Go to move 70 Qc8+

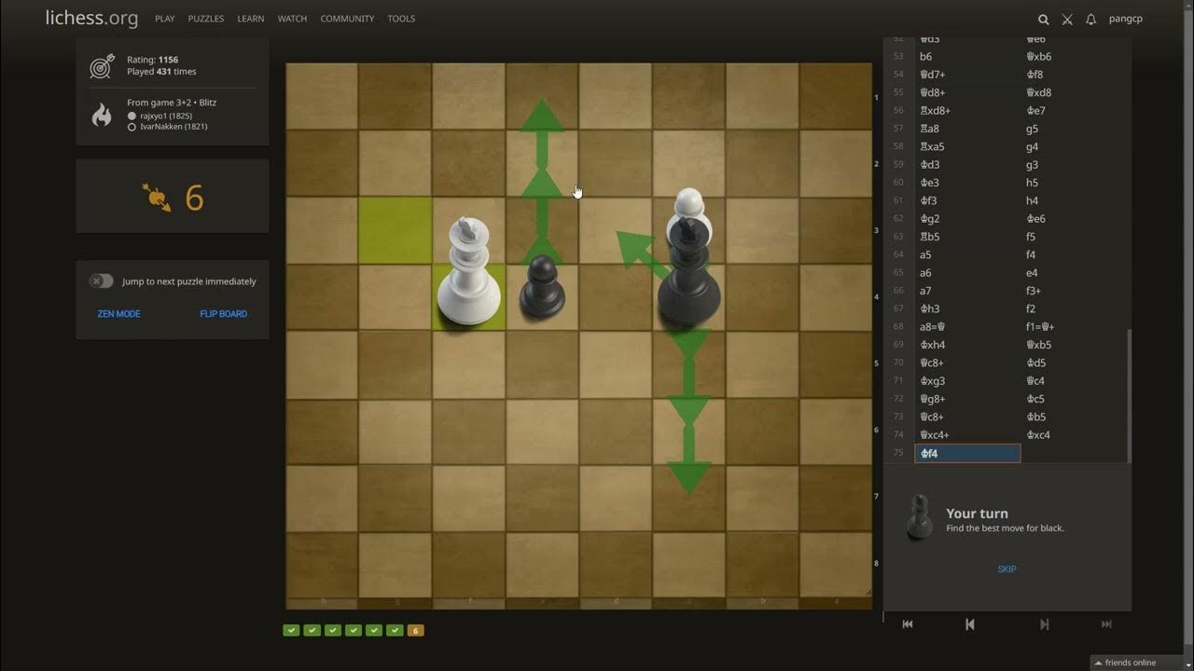click(967, 363)
